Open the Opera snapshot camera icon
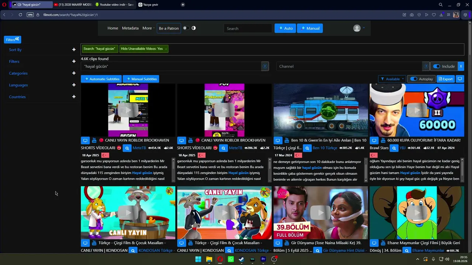 tap(412, 15)
